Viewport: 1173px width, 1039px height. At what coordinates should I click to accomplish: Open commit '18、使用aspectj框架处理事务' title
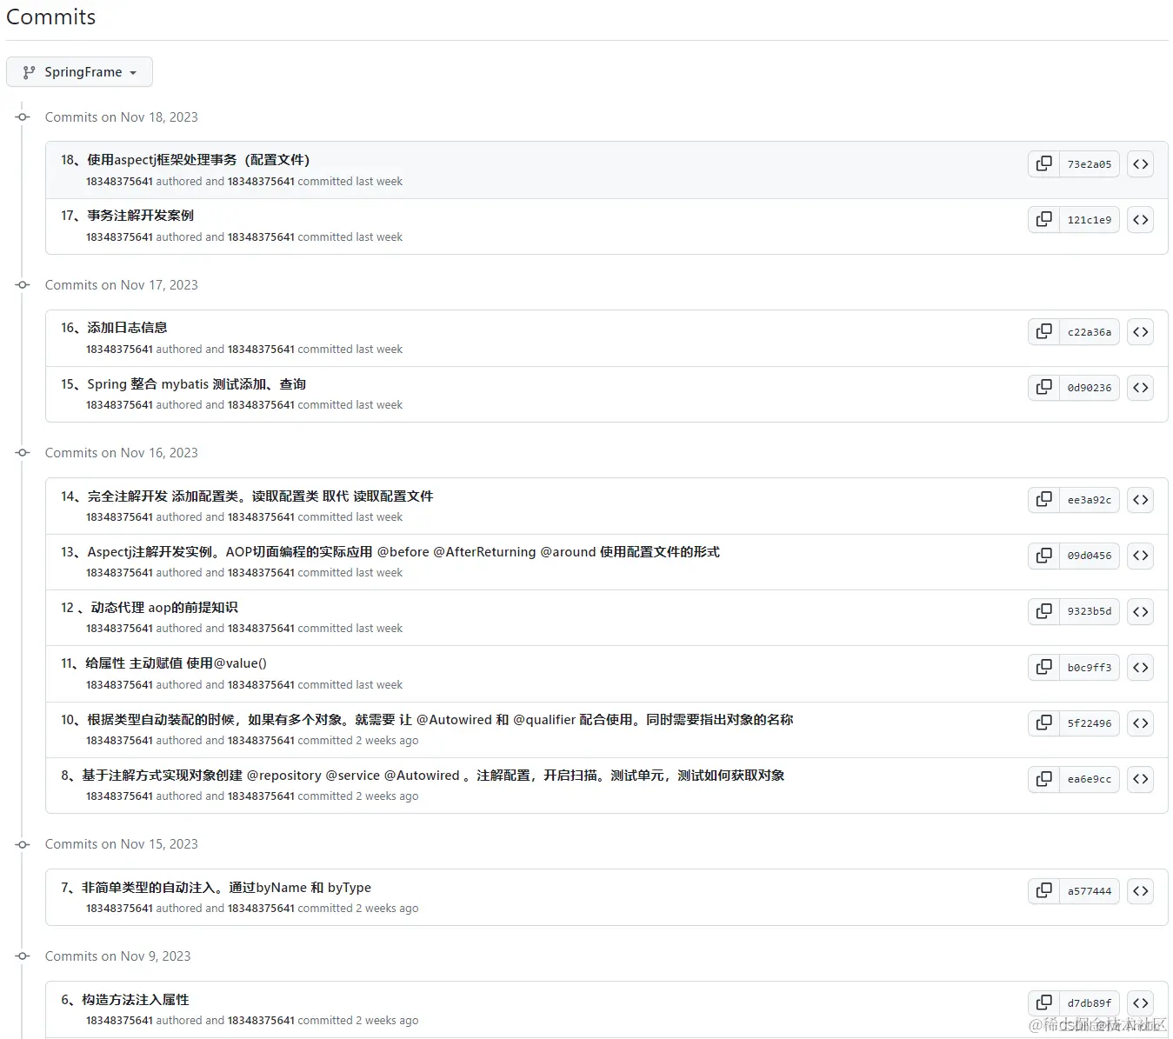(185, 160)
